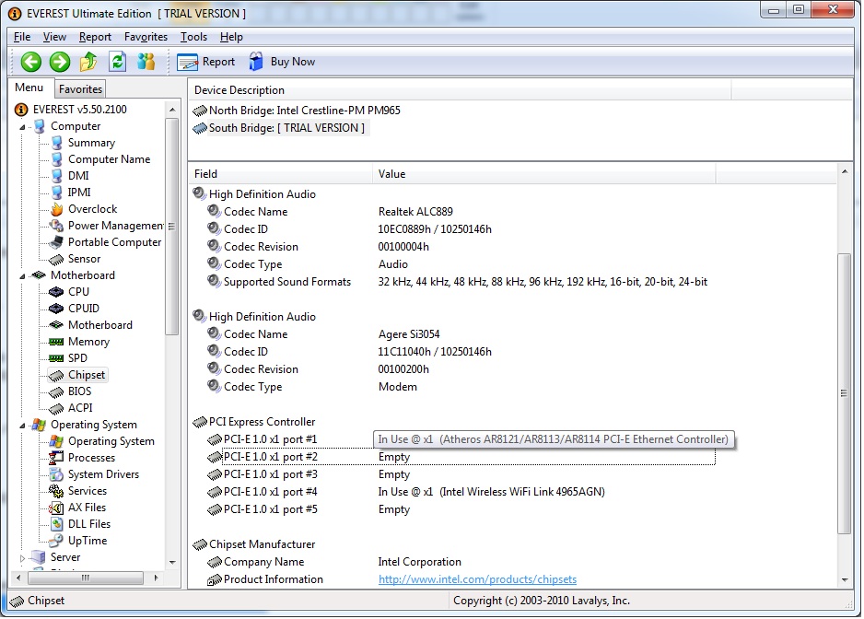Select the Realtek ALC889 codec name value
Viewport: 864px width, 619px height.
click(x=415, y=212)
